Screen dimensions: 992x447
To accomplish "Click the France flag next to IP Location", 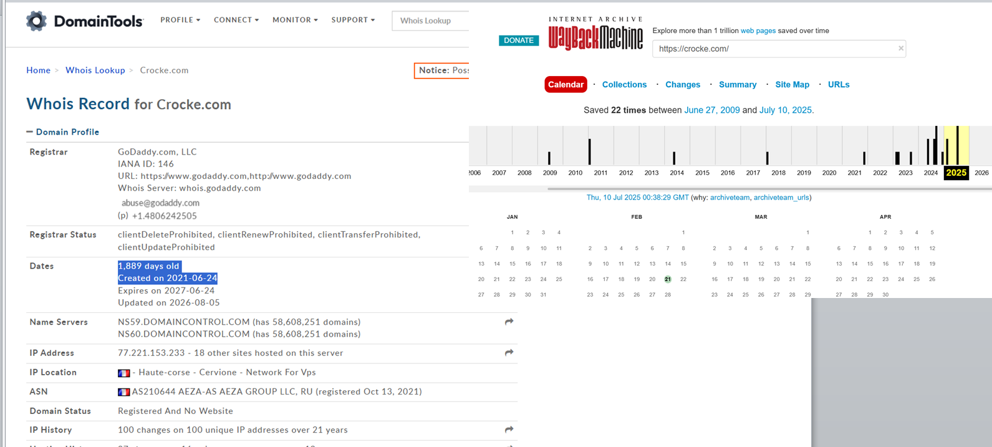I will click(x=123, y=373).
